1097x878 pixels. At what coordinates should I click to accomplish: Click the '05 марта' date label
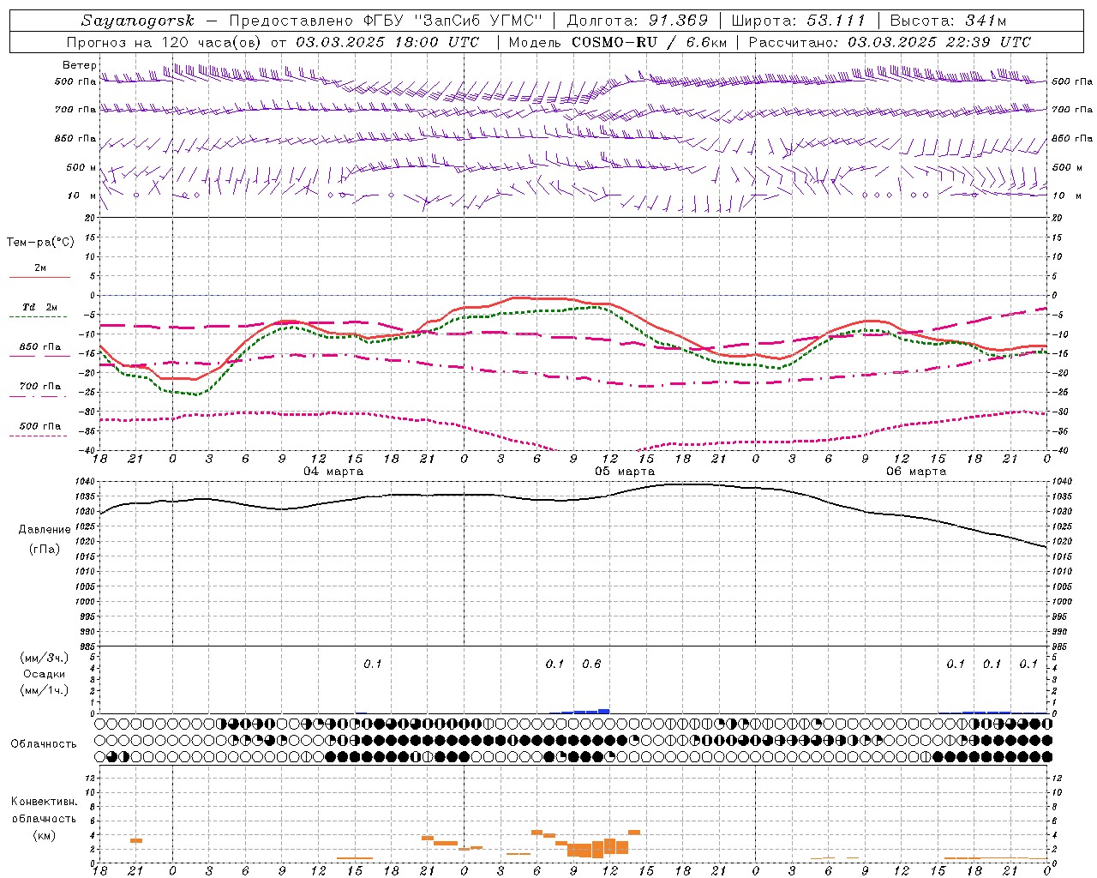625,472
